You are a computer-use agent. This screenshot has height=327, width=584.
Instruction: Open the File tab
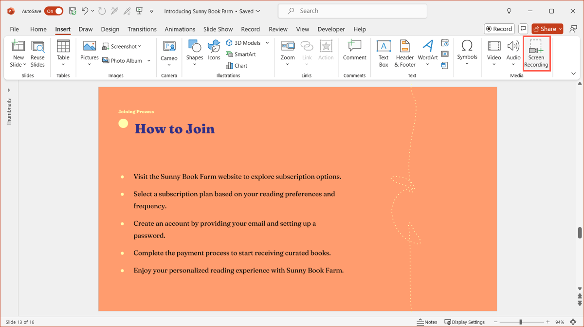pyautogui.click(x=15, y=29)
